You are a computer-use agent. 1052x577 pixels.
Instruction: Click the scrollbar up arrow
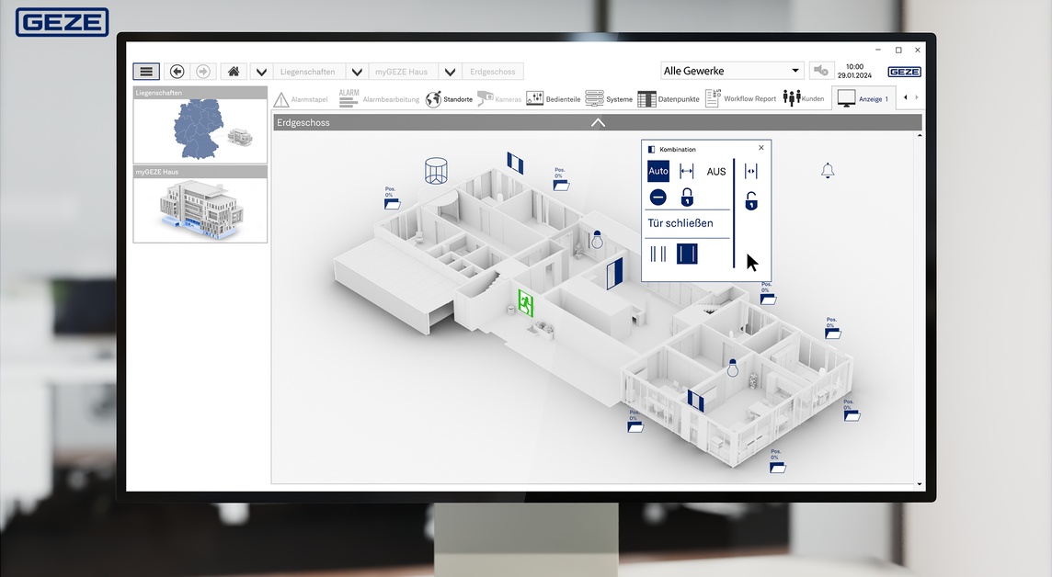pos(920,135)
